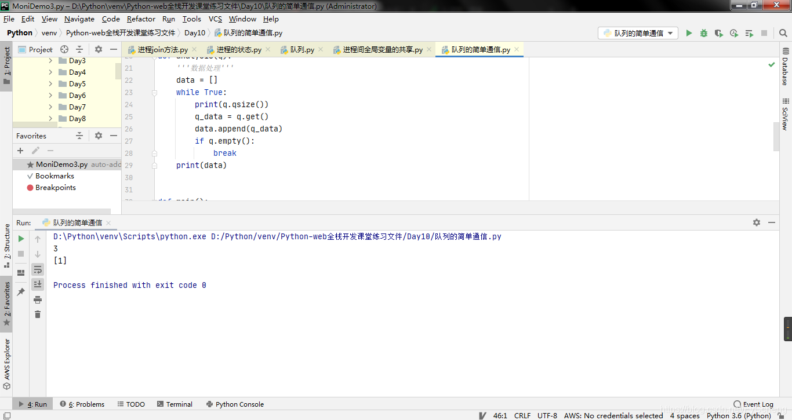This screenshot has width=792, height=420.
Task: Click the locate-file target icon in Project panel
Action: 64,49
